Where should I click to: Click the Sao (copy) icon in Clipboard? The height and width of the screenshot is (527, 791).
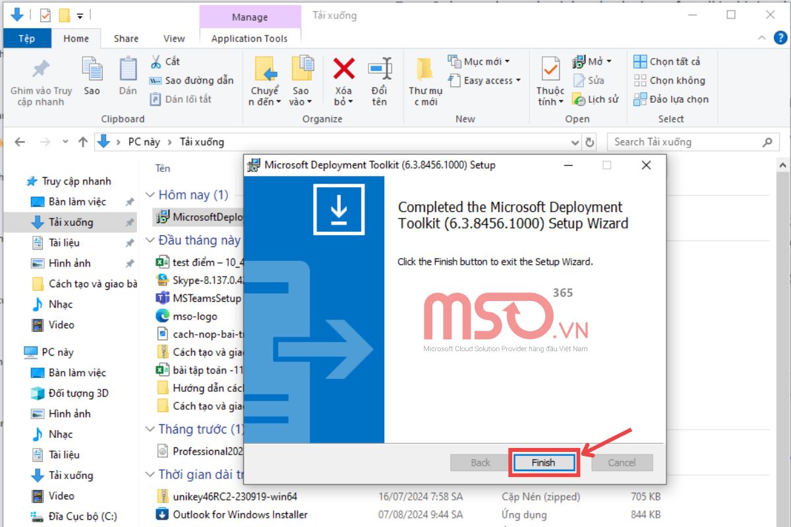point(92,76)
